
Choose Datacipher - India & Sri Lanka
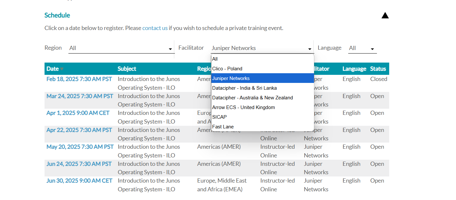(262, 88)
